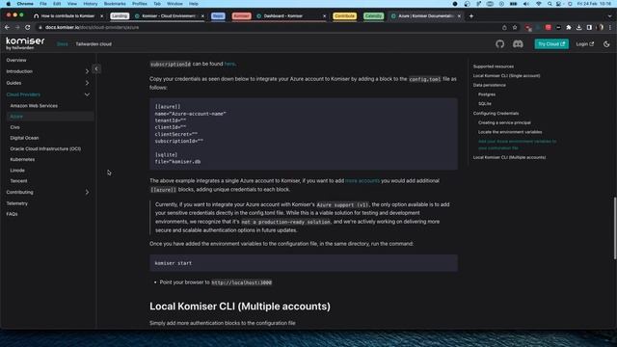The height and width of the screenshot is (347, 617).
Task: Click the address bar URL
Action: (x=92, y=28)
